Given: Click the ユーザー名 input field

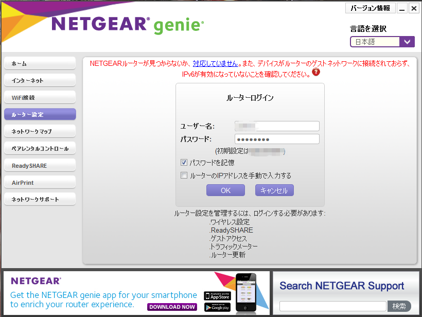Looking at the screenshot, I should coord(277,126).
